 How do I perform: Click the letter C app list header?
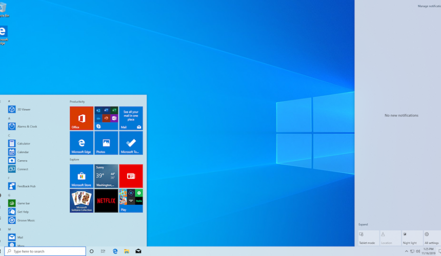click(x=9, y=136)
